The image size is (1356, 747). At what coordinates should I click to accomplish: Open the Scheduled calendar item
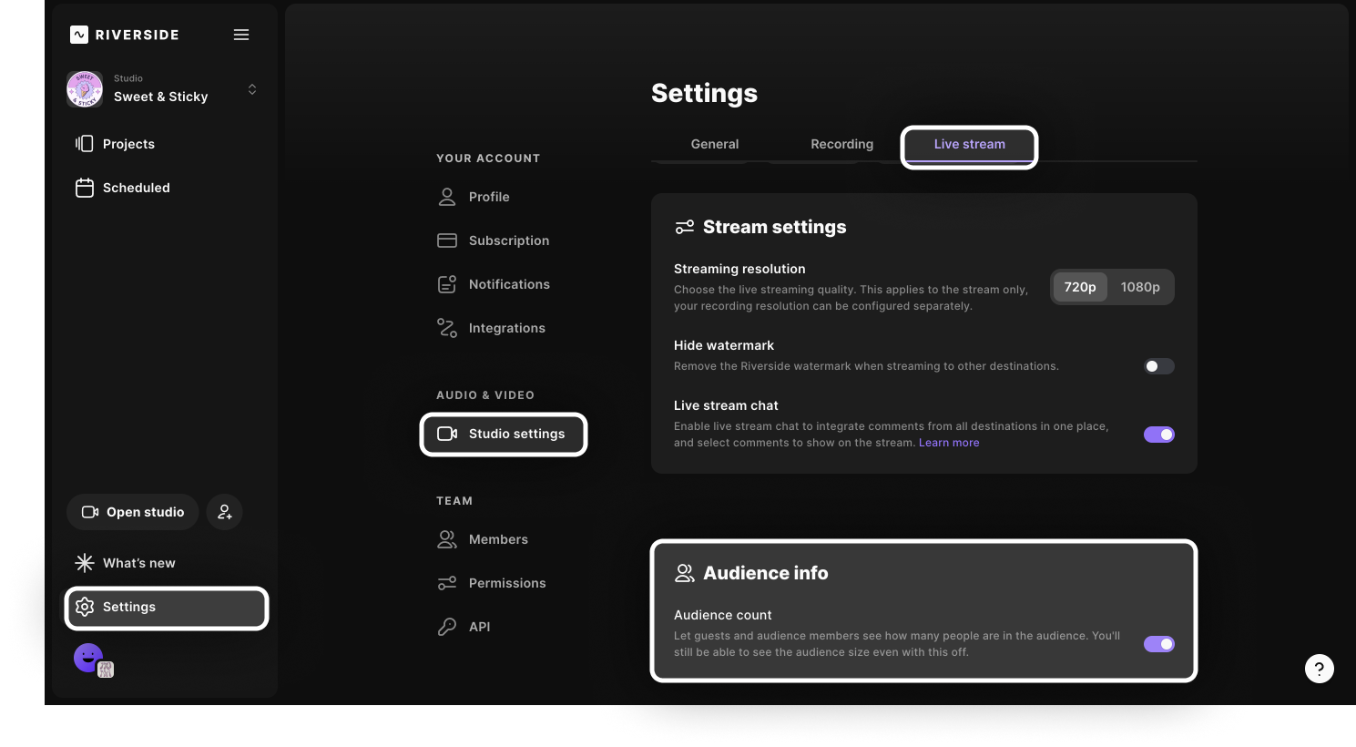(x=135, y=188)
